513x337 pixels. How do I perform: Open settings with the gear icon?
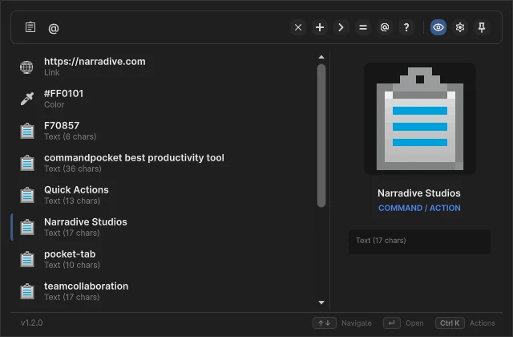tap(460, 27)
